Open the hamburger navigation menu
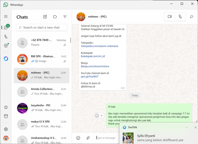Screen dimensions: 198x144 pyautogui.click(x=6, y=17)
